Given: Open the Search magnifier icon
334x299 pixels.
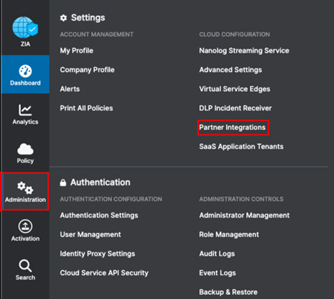Looking at the screenshot, I should click(x=25, y=265).
